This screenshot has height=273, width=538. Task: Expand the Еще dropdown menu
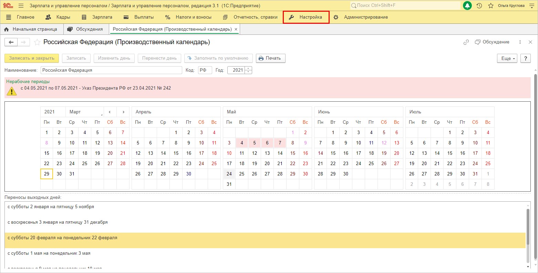point(507,58)
